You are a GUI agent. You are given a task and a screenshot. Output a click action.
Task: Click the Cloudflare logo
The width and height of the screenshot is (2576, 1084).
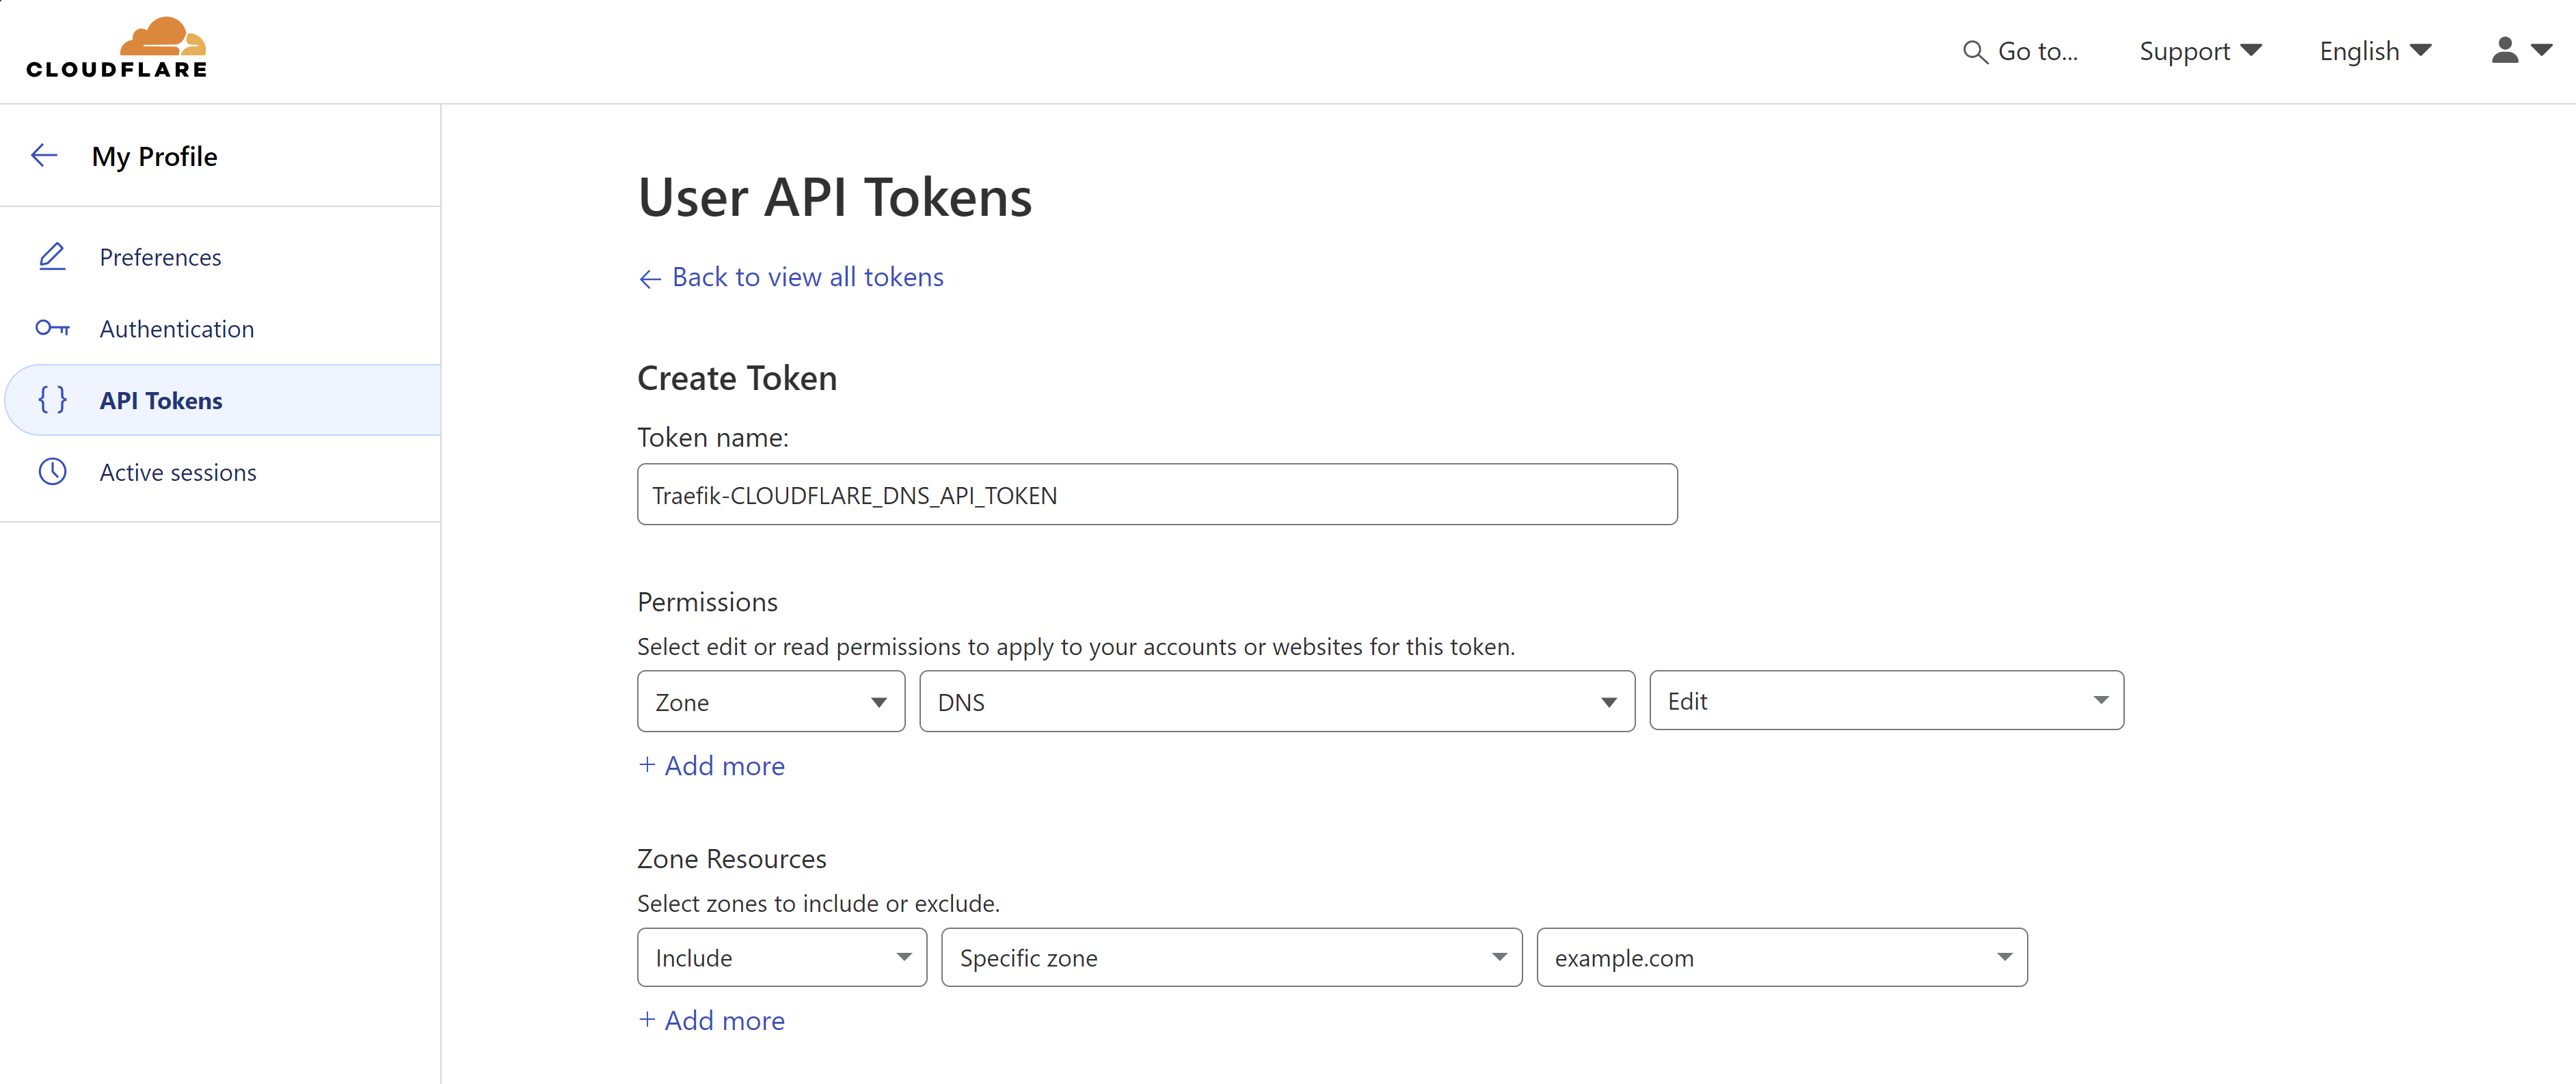coord(117,48)
